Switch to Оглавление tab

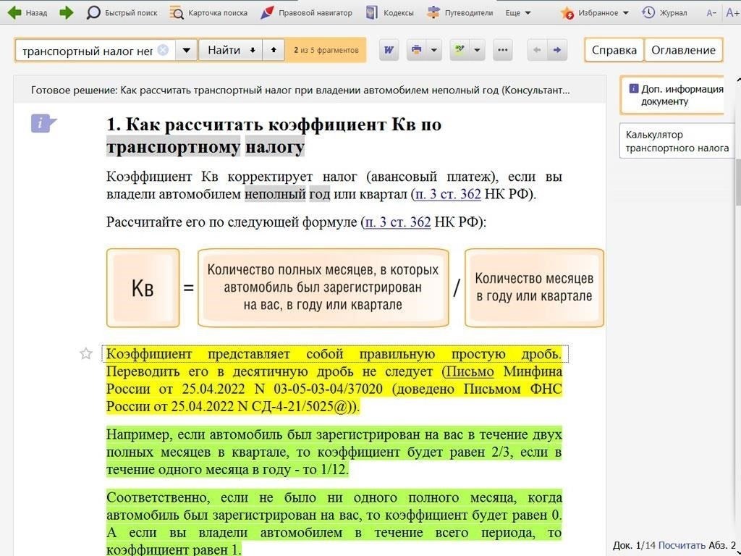point(683,50)
